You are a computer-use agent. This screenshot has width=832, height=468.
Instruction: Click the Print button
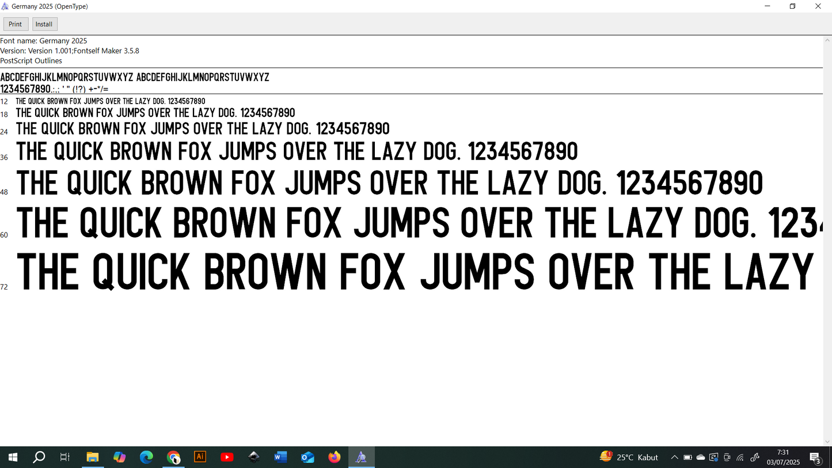[x=16, y=24]
